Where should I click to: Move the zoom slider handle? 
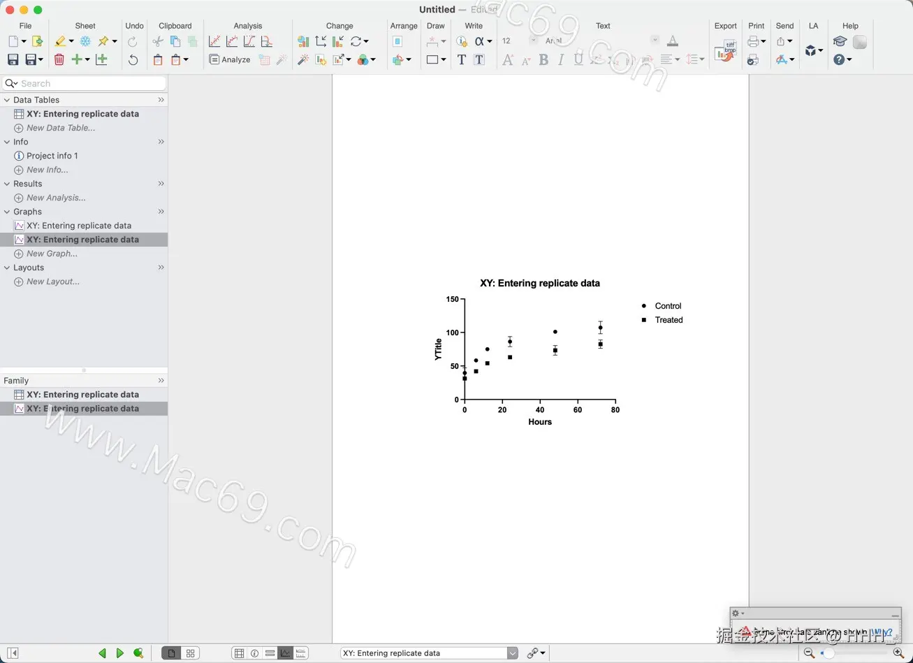828,653
